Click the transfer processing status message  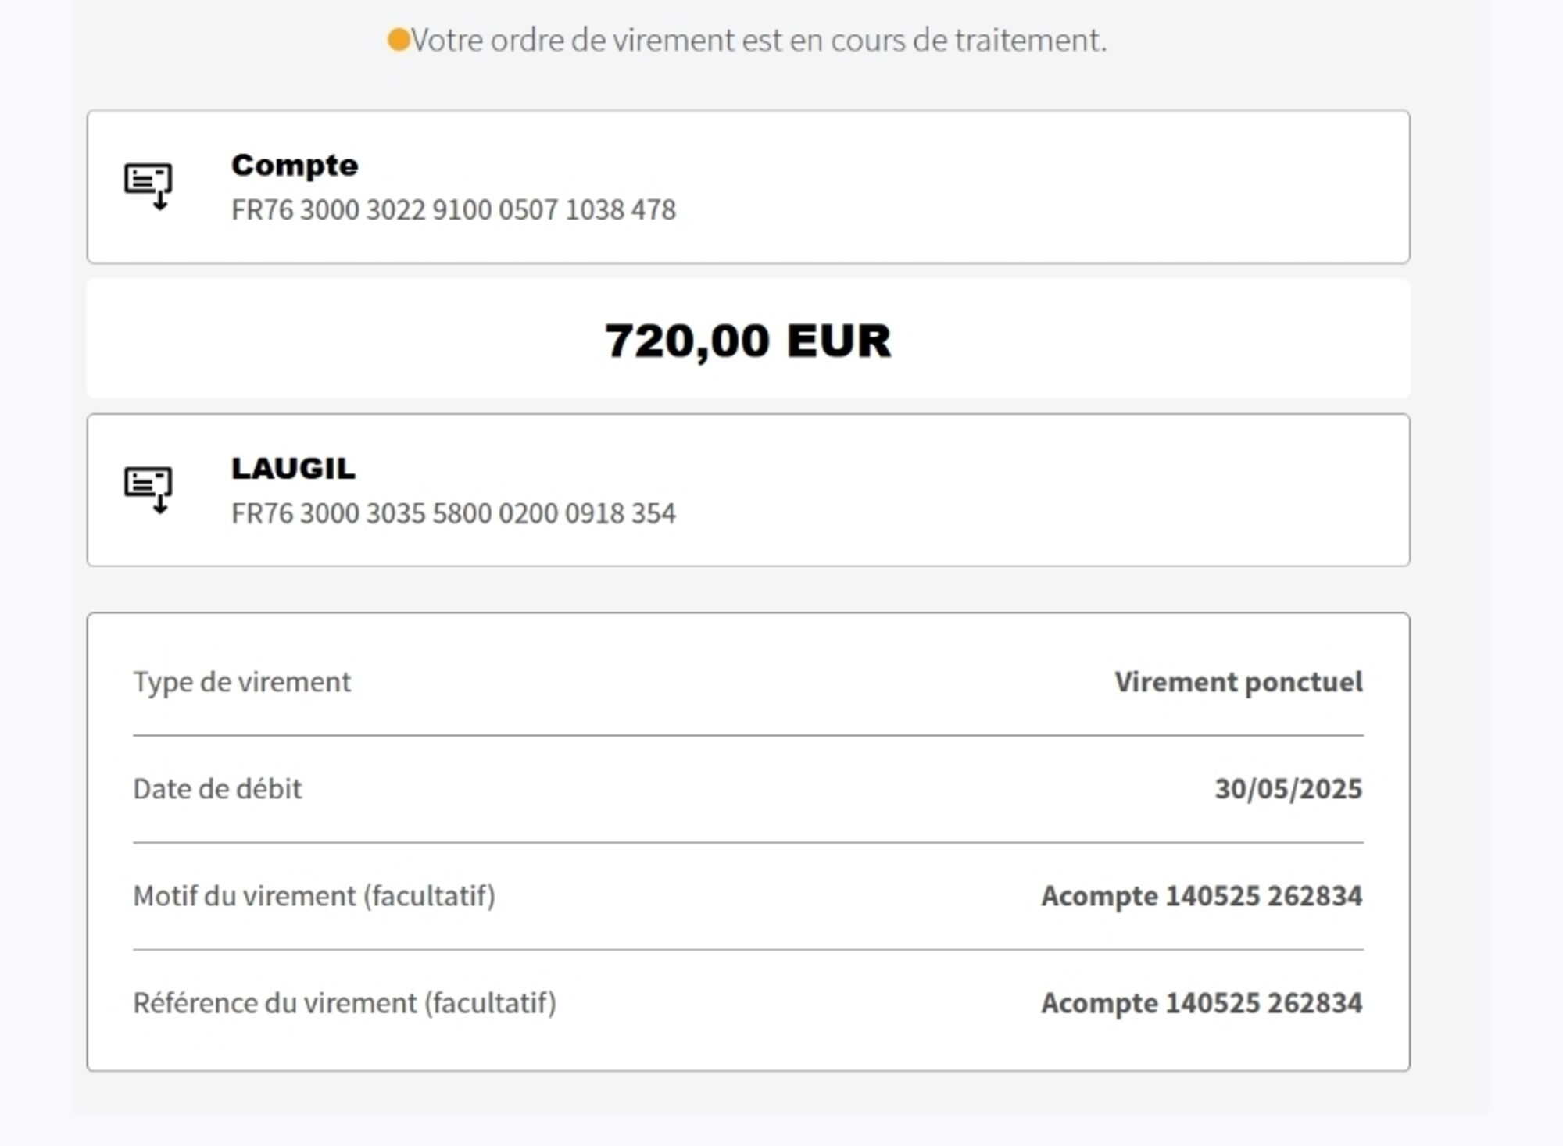point(758,40)
